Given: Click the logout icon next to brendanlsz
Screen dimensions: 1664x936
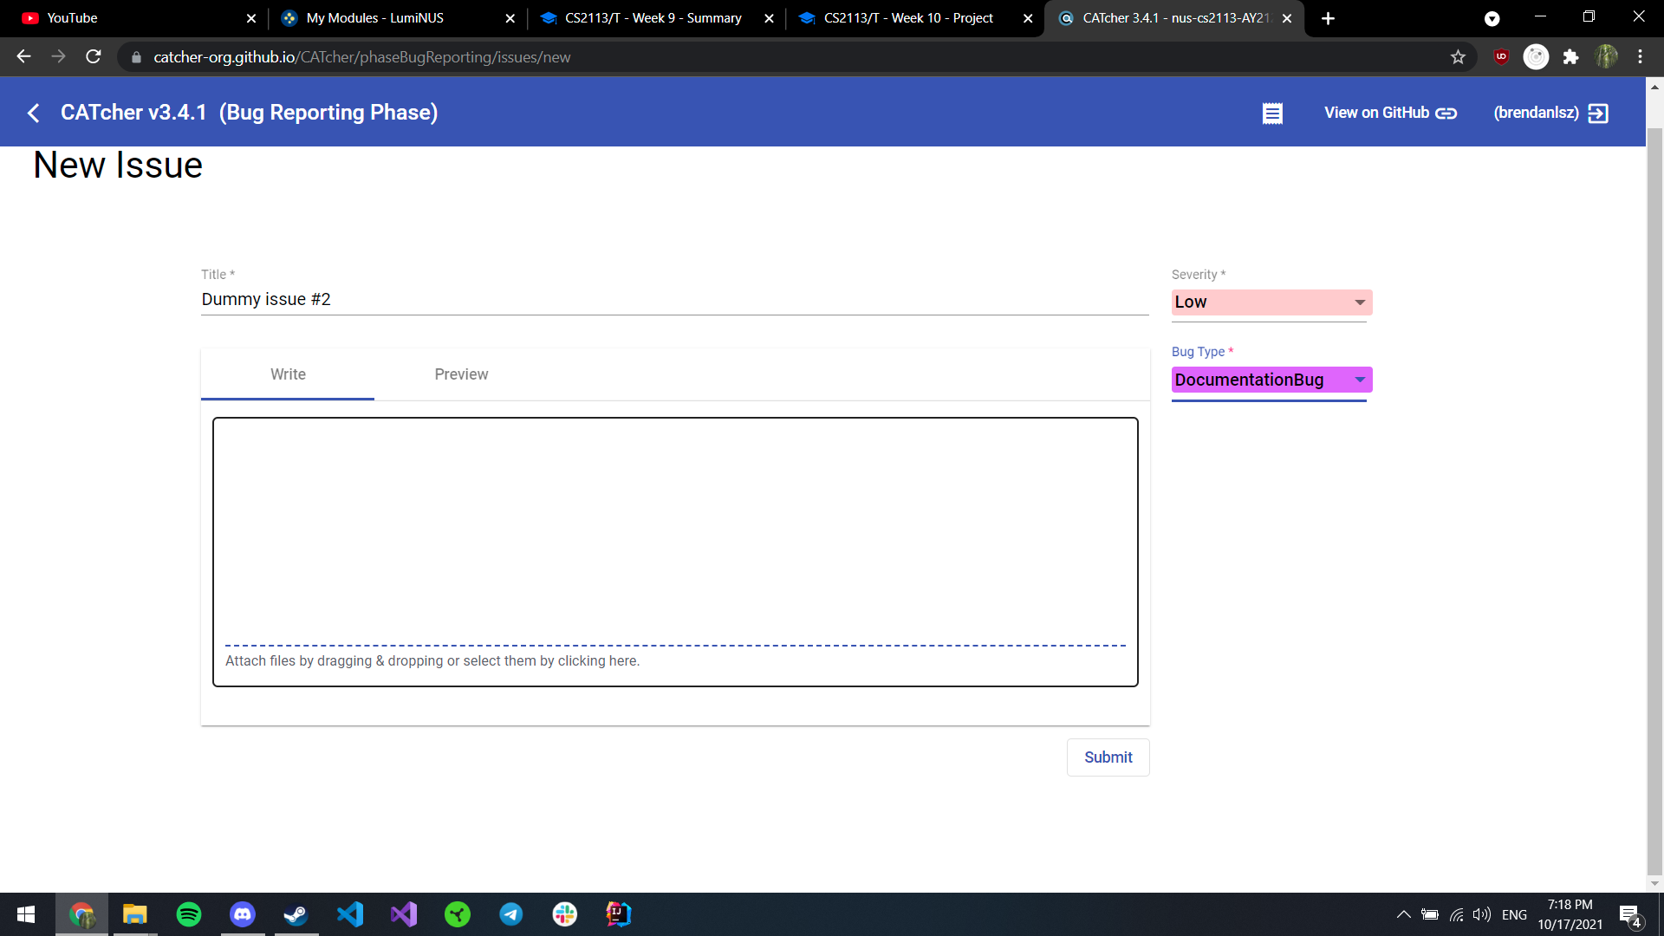Looking at the screenshot, I should [1598, 114].
